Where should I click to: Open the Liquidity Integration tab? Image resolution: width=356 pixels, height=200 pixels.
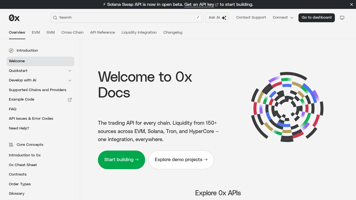(x=139, y=32)
